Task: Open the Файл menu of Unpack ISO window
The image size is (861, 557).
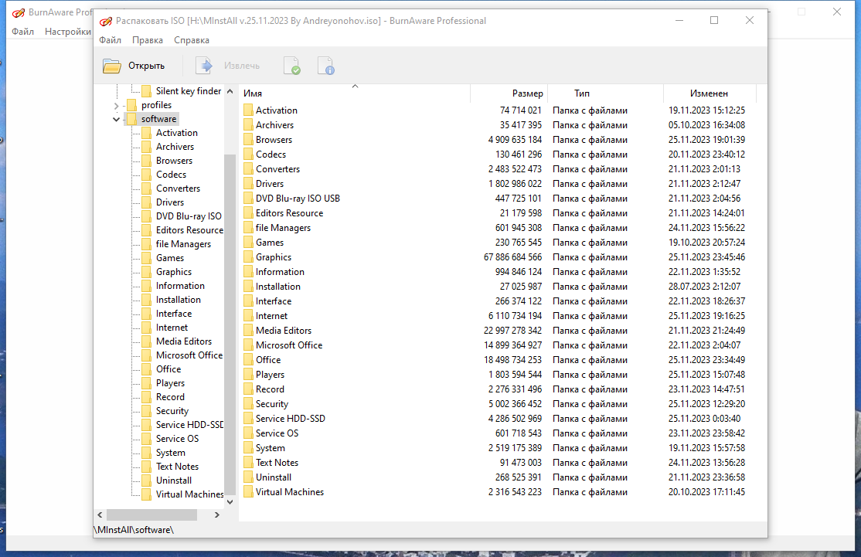Action: pyautogui.click(x=110, y=40)
